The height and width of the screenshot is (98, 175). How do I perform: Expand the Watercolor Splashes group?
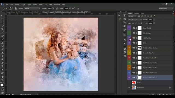(x=132, y=53)
